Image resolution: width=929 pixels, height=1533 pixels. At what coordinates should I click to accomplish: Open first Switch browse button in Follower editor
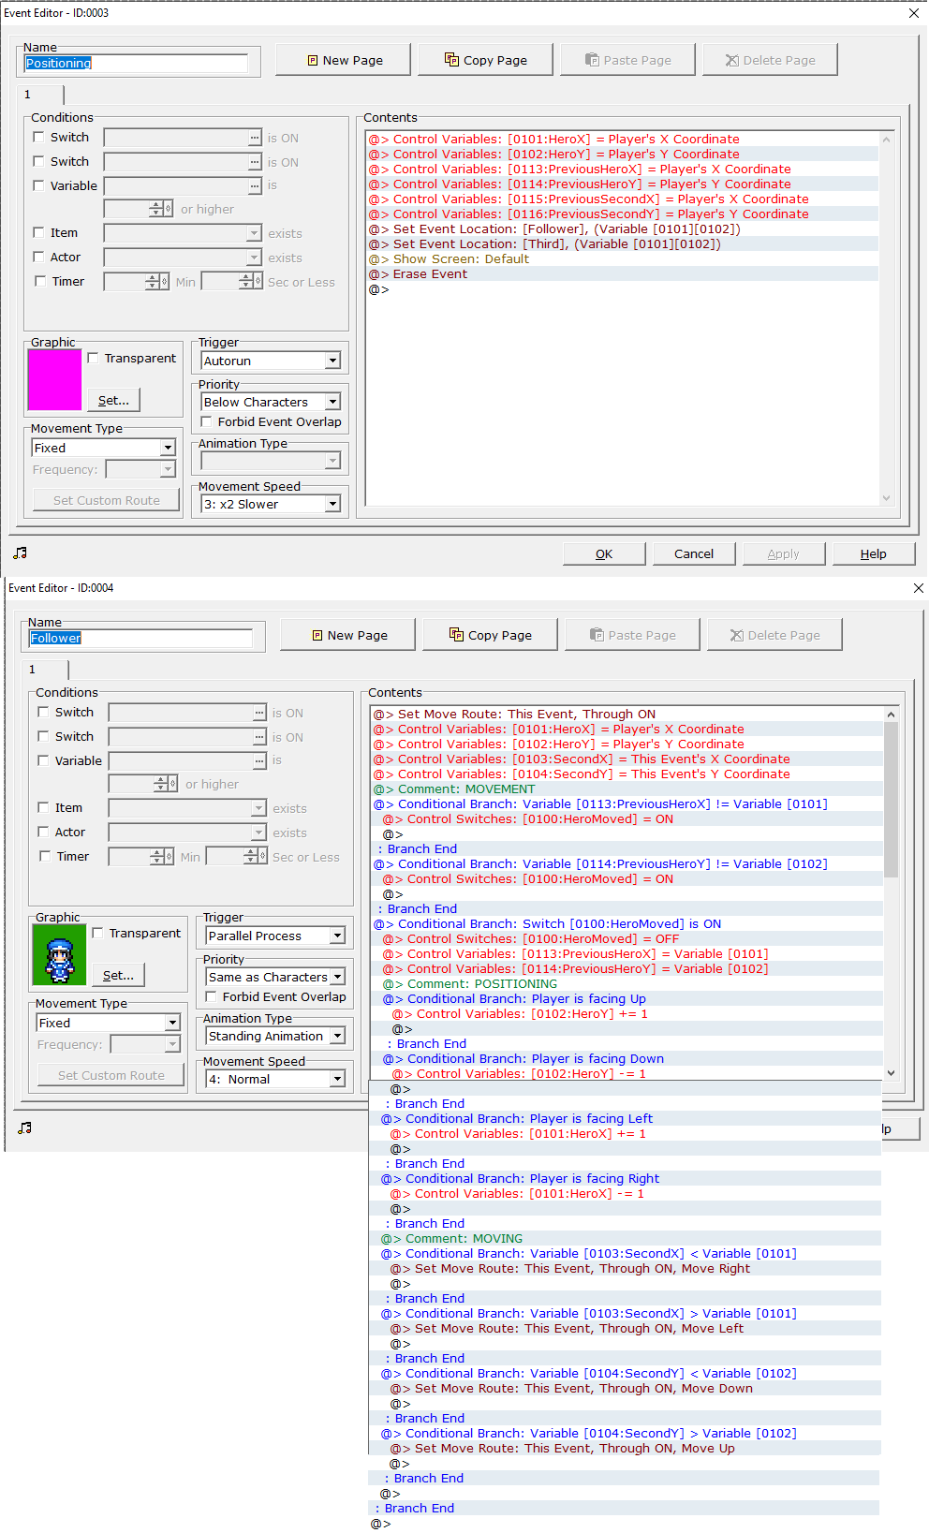[259, 713]
